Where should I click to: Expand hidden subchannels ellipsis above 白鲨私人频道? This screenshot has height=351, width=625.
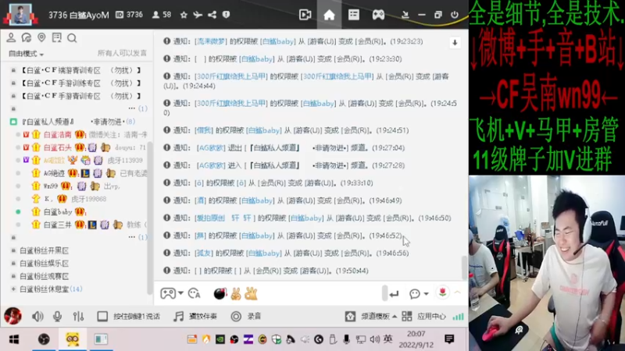click(131, 108)
